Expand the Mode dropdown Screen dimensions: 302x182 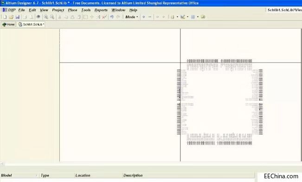click(132, 17)
